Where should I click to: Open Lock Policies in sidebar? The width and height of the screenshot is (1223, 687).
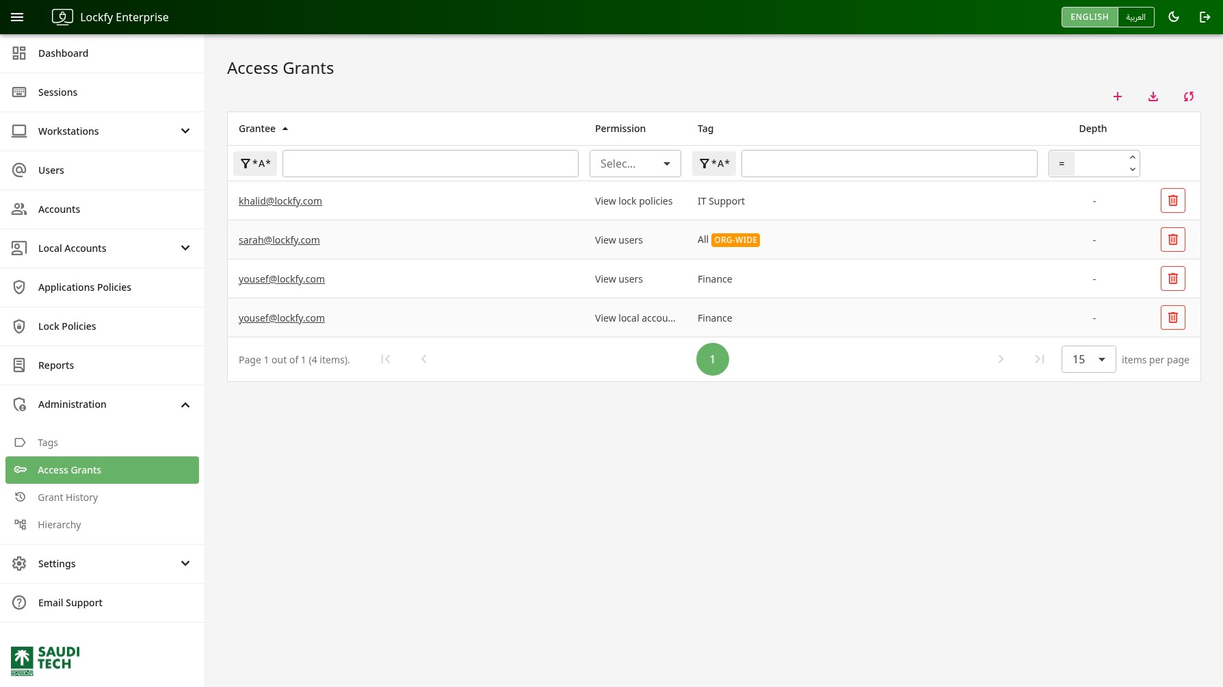pos(103,326)
